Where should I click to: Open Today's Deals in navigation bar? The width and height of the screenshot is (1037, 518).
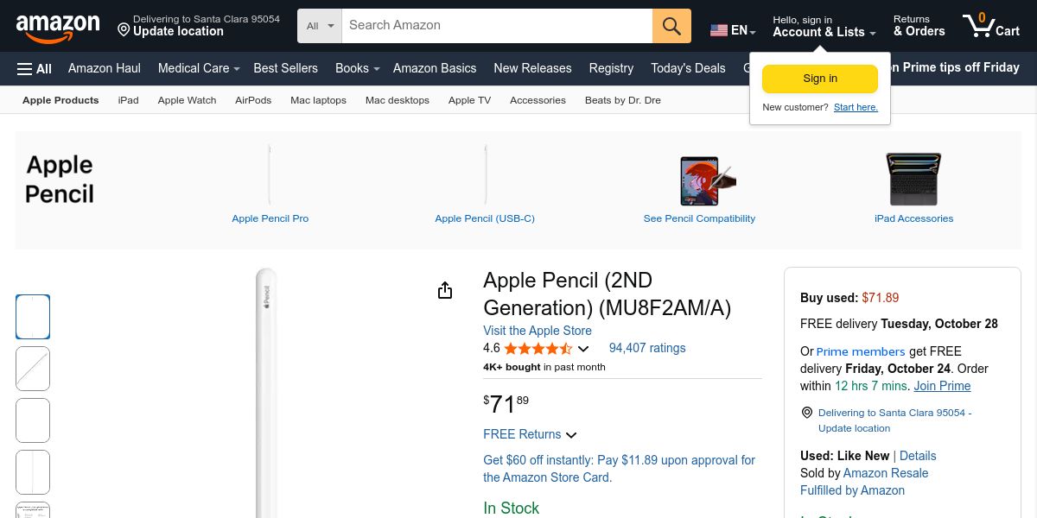(x=688, y=68)
